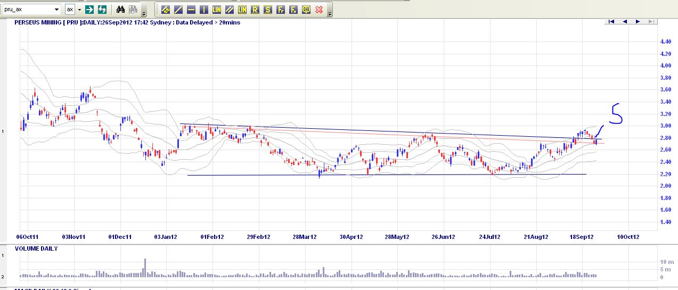Expand the drawing toolbar overflow options

pyautogui.click(x=330, y=13)
